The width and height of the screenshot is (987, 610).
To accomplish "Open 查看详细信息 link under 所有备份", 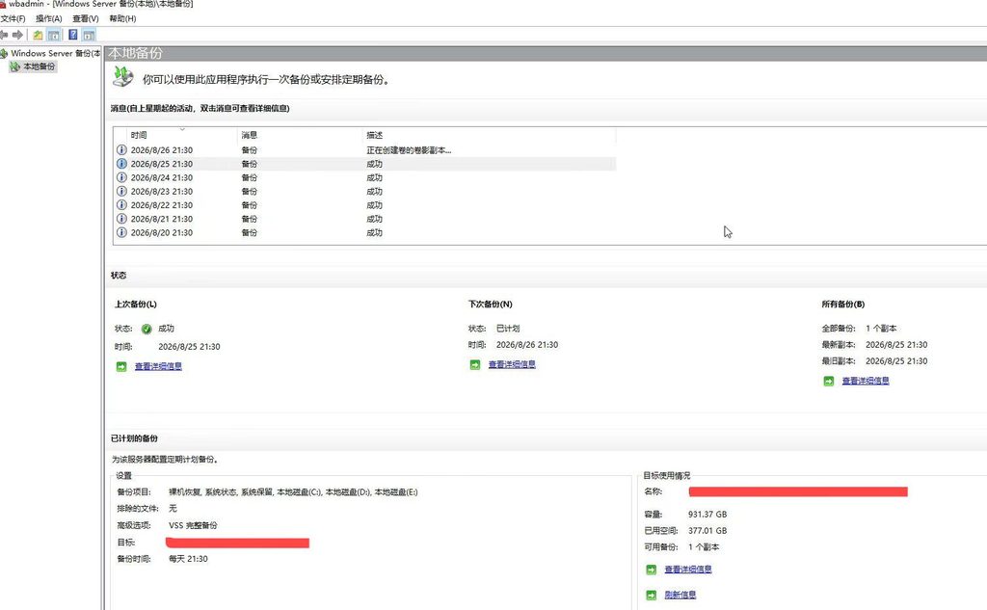I will point(867,381).
